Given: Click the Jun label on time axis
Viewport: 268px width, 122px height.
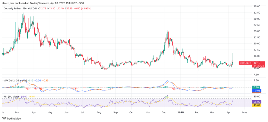Looking at the screenshot, I should click(x=66, y=113).
